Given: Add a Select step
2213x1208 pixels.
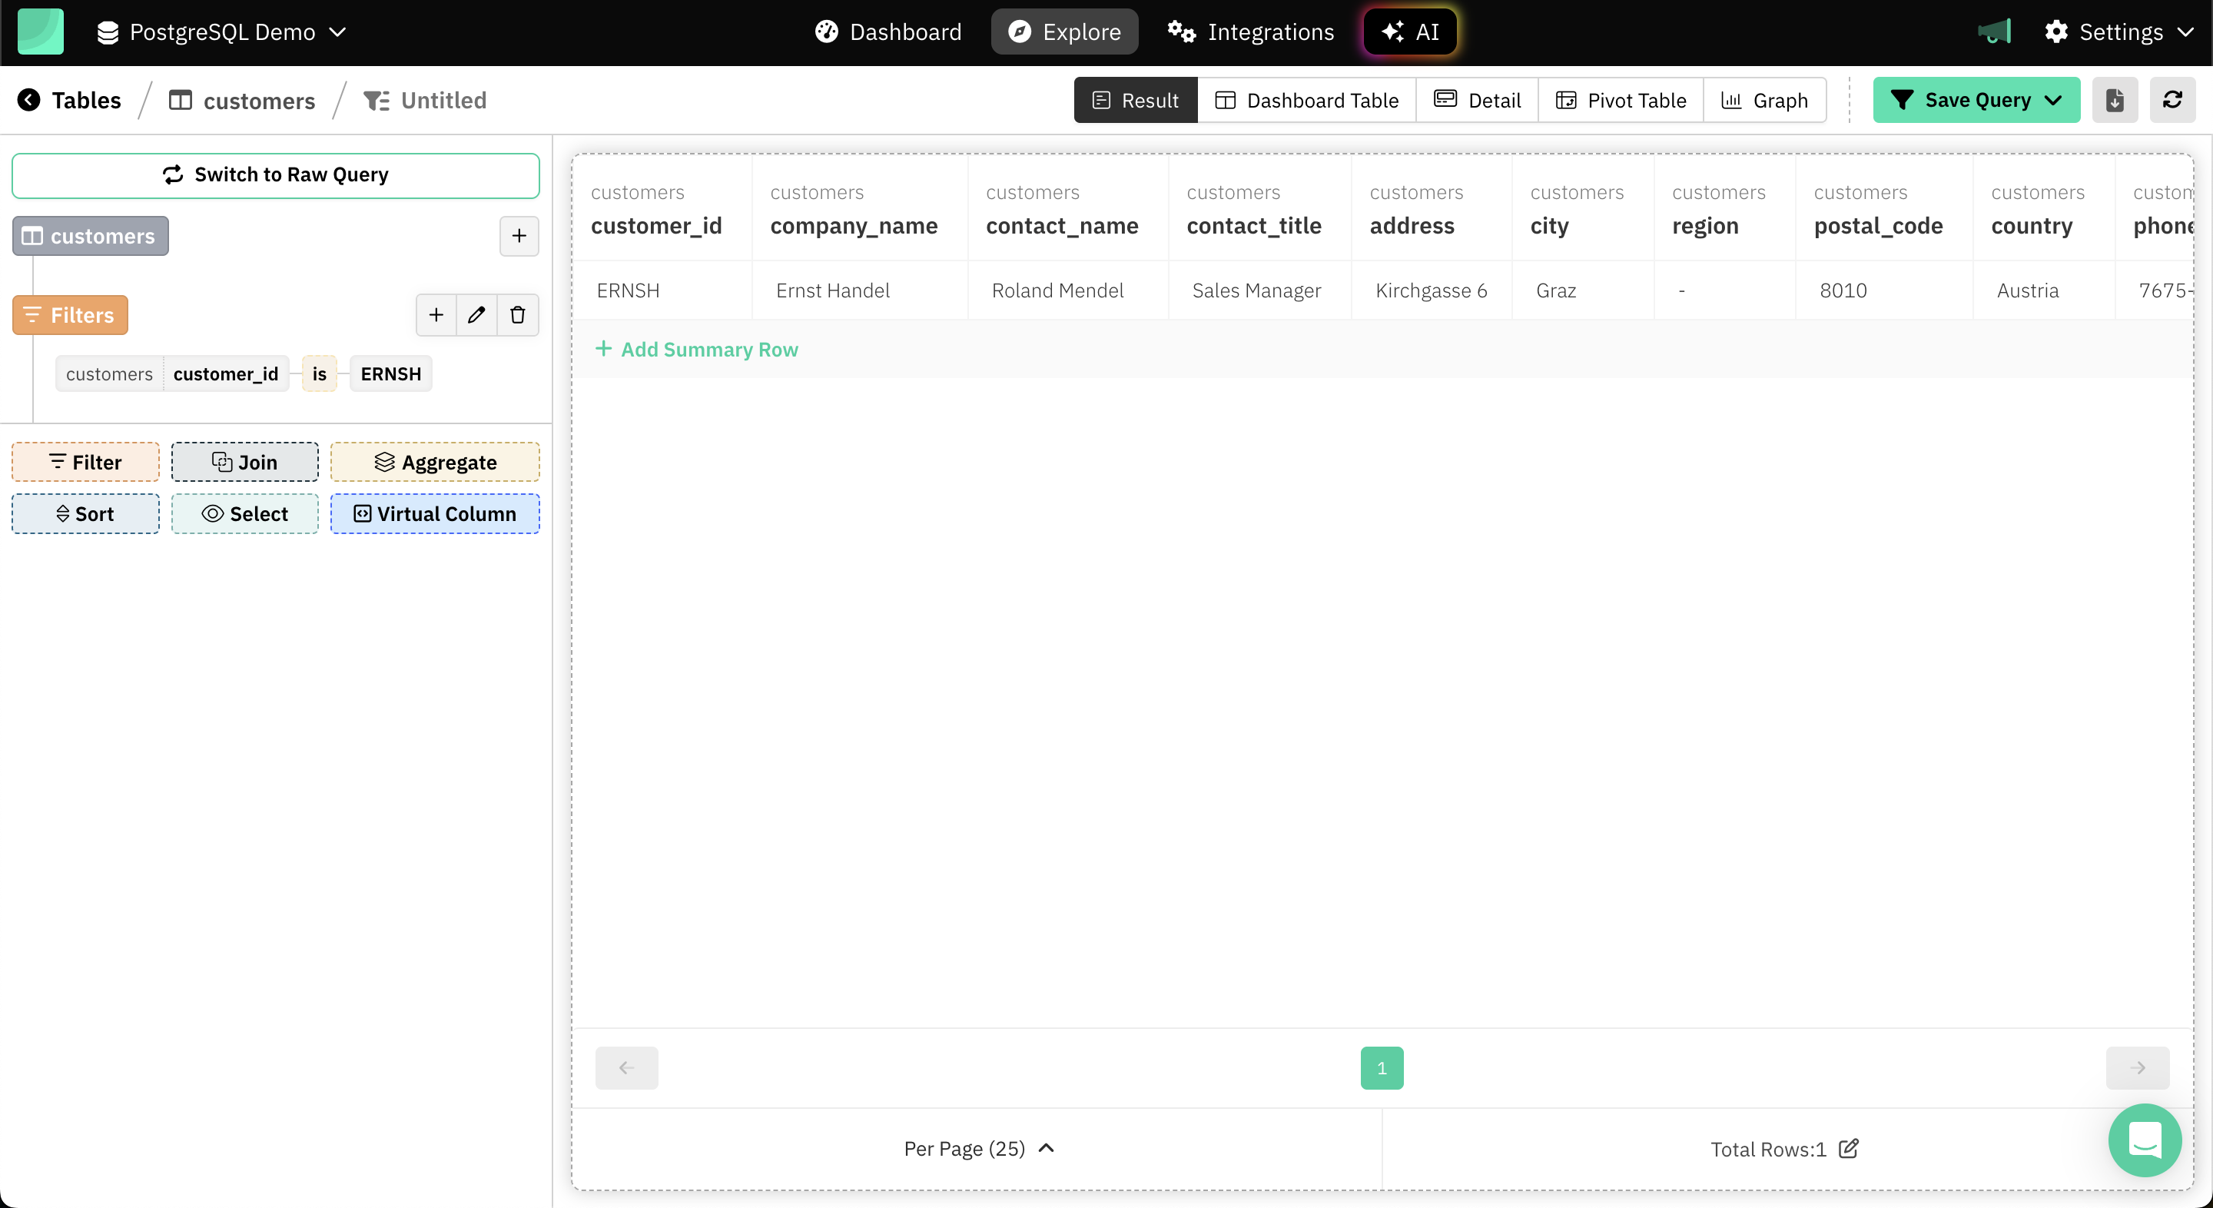Looking at the screenshot, I should coord(245,514).
